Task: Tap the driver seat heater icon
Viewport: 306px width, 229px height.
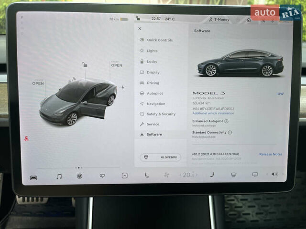Action: pyautogui.click(x=146, y=175)
